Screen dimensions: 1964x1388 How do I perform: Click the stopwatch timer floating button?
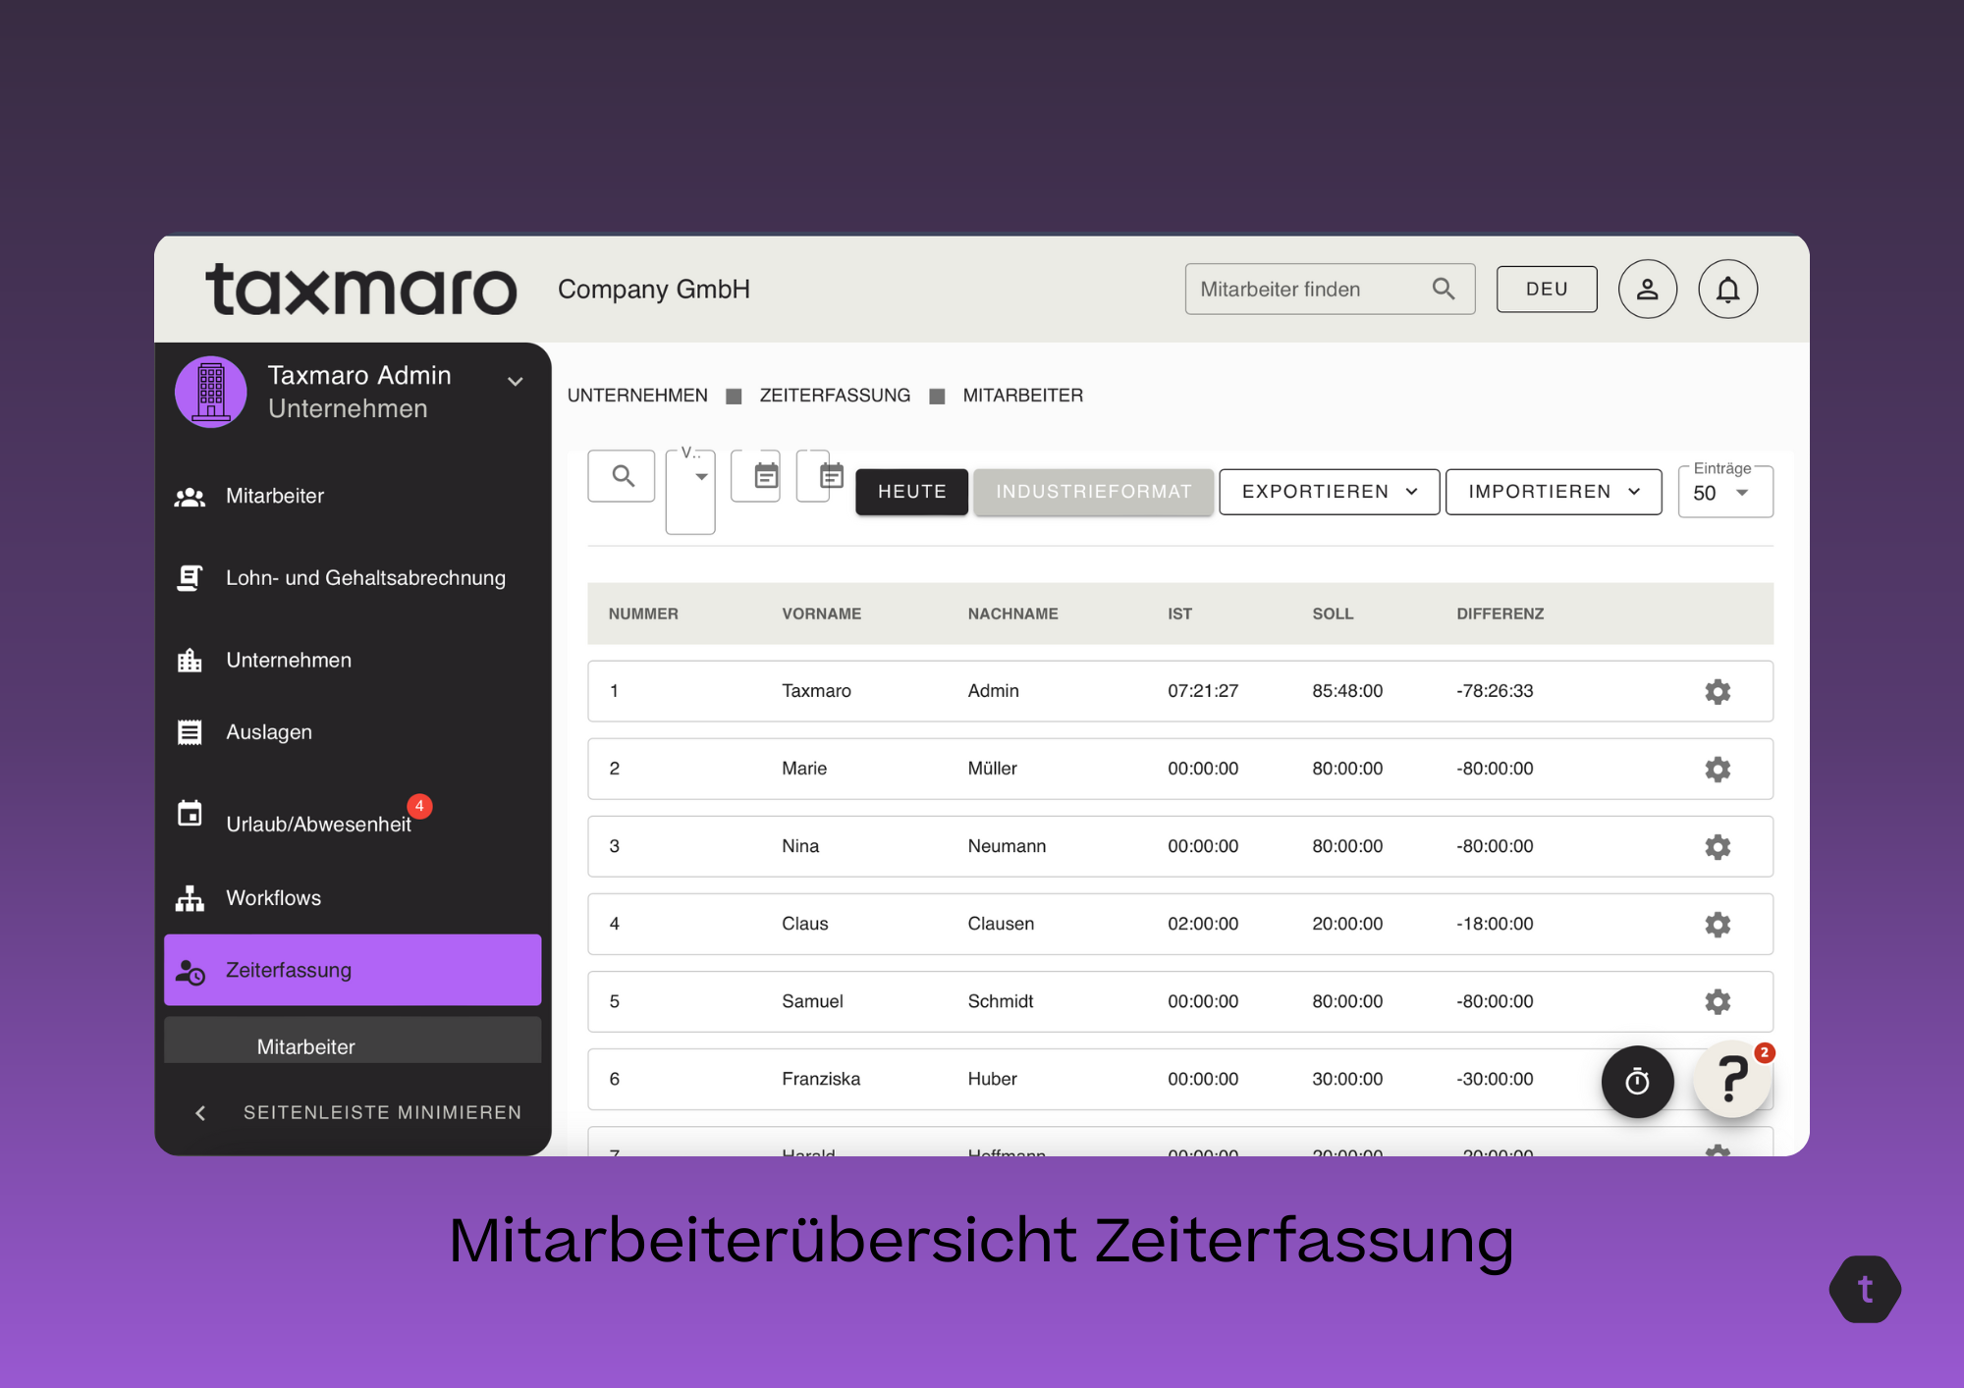pos(1637,1081)
